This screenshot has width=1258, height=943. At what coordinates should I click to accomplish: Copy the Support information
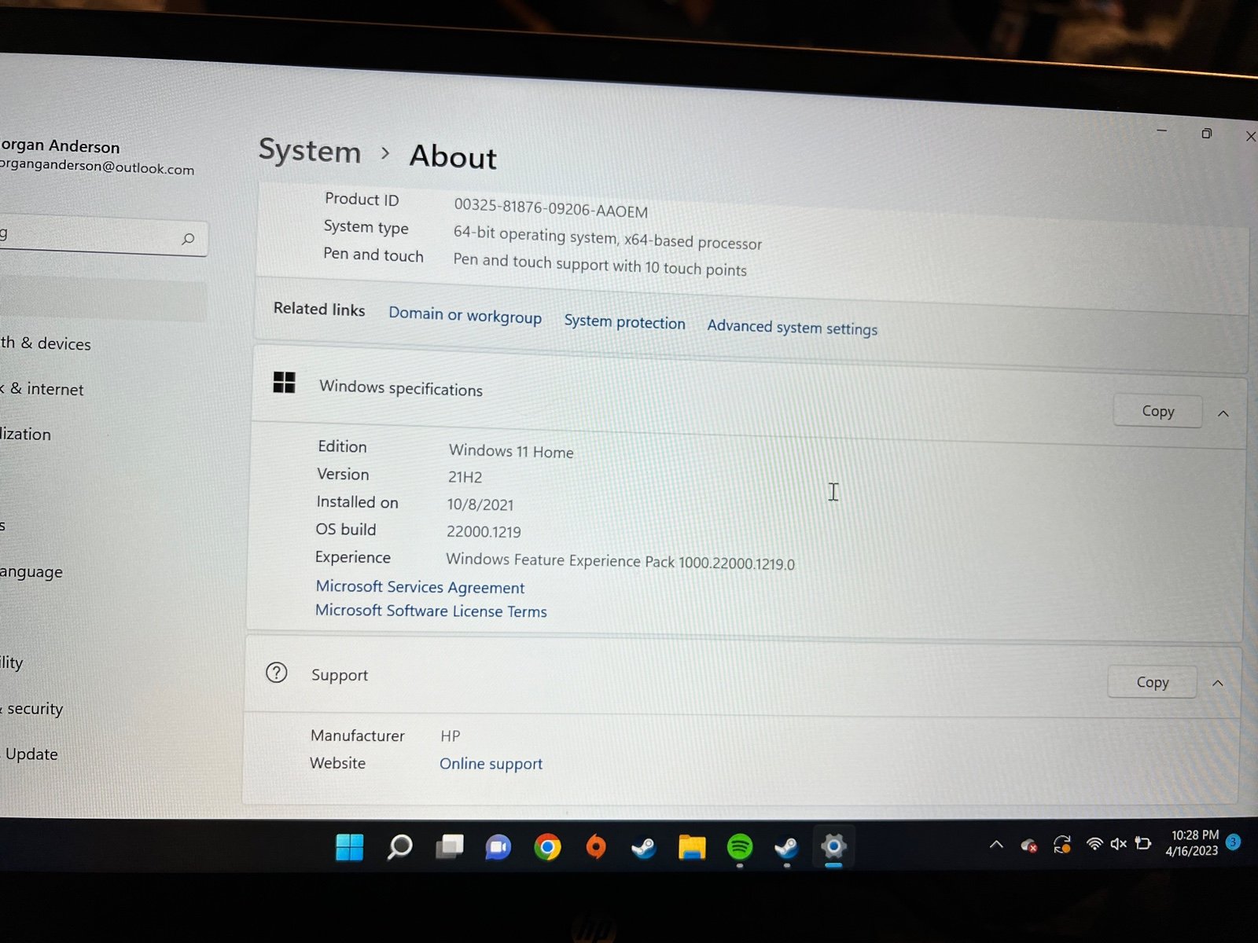[x=1152, y=682]
